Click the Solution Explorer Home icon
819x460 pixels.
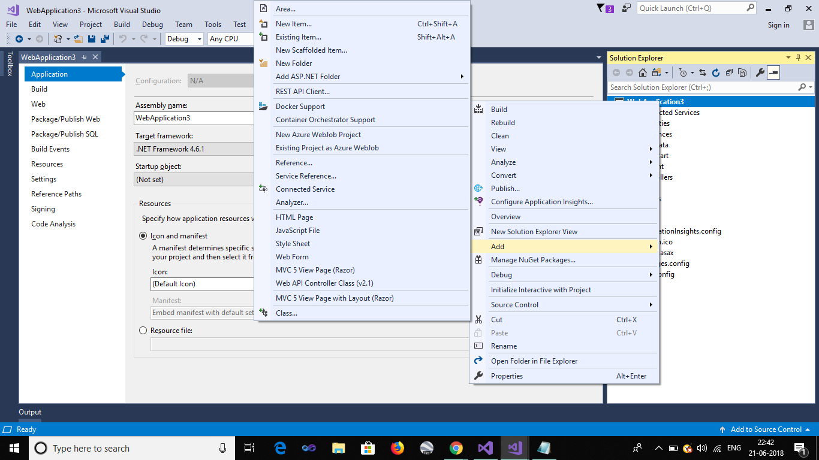click(643, 73)
